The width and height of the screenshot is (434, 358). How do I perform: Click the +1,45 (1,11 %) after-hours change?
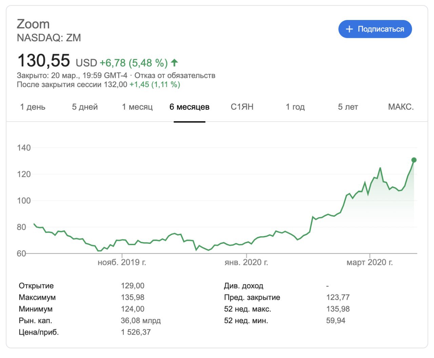[155, 85]
